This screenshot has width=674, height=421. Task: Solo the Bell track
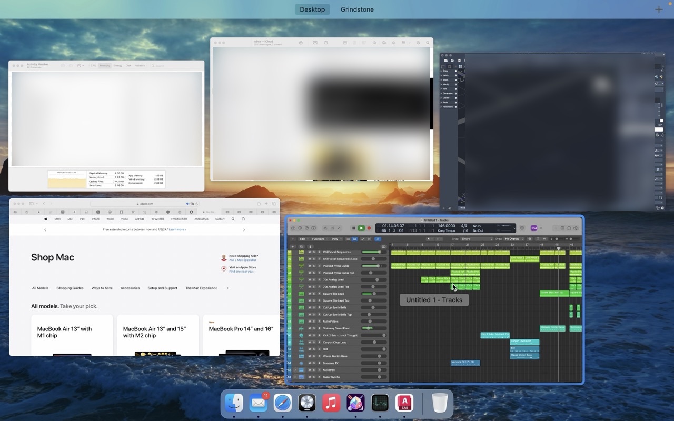coord(314,349)
